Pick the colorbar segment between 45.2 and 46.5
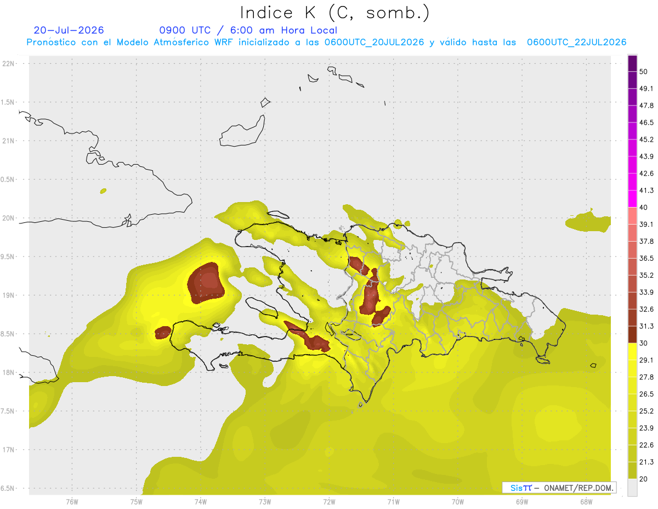Screen dimensions: 658x509 click(632, 131)
